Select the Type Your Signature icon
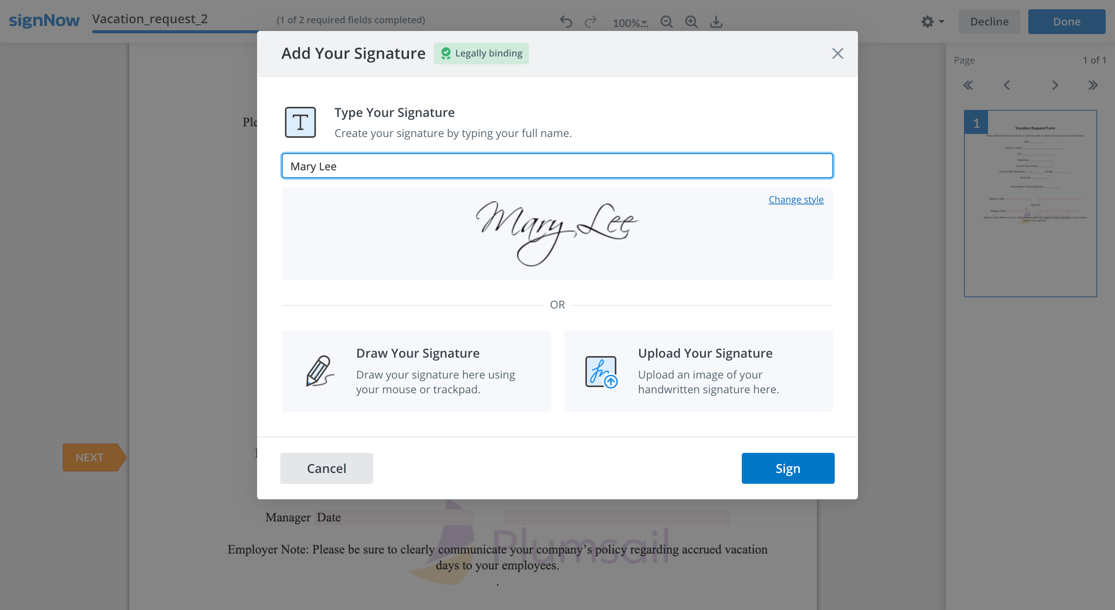Viewport: 1115px width, 610px height. coord(300,122)
